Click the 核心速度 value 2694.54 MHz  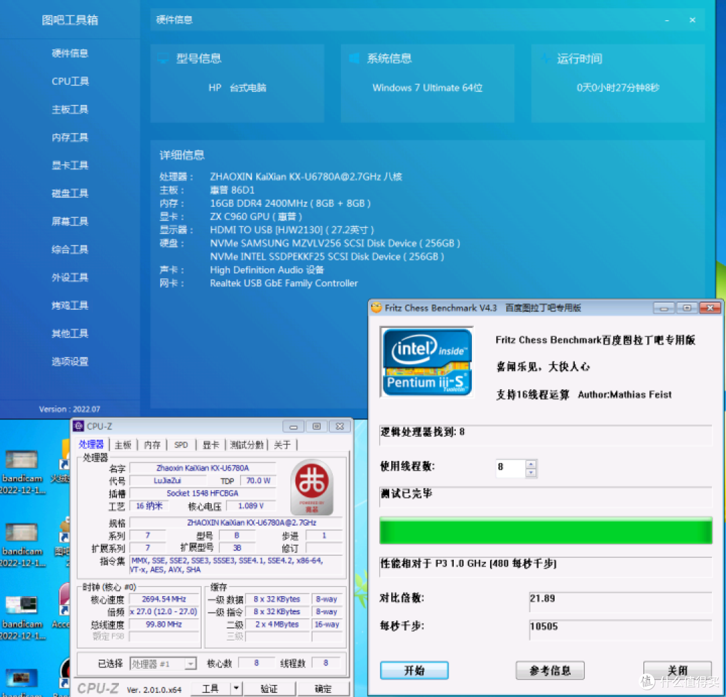tap(164, 599)
